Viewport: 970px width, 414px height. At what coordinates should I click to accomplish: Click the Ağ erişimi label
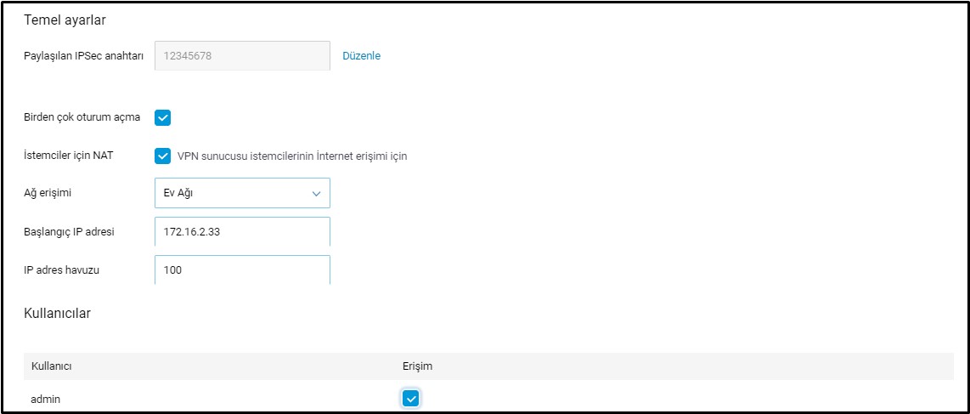48,193
